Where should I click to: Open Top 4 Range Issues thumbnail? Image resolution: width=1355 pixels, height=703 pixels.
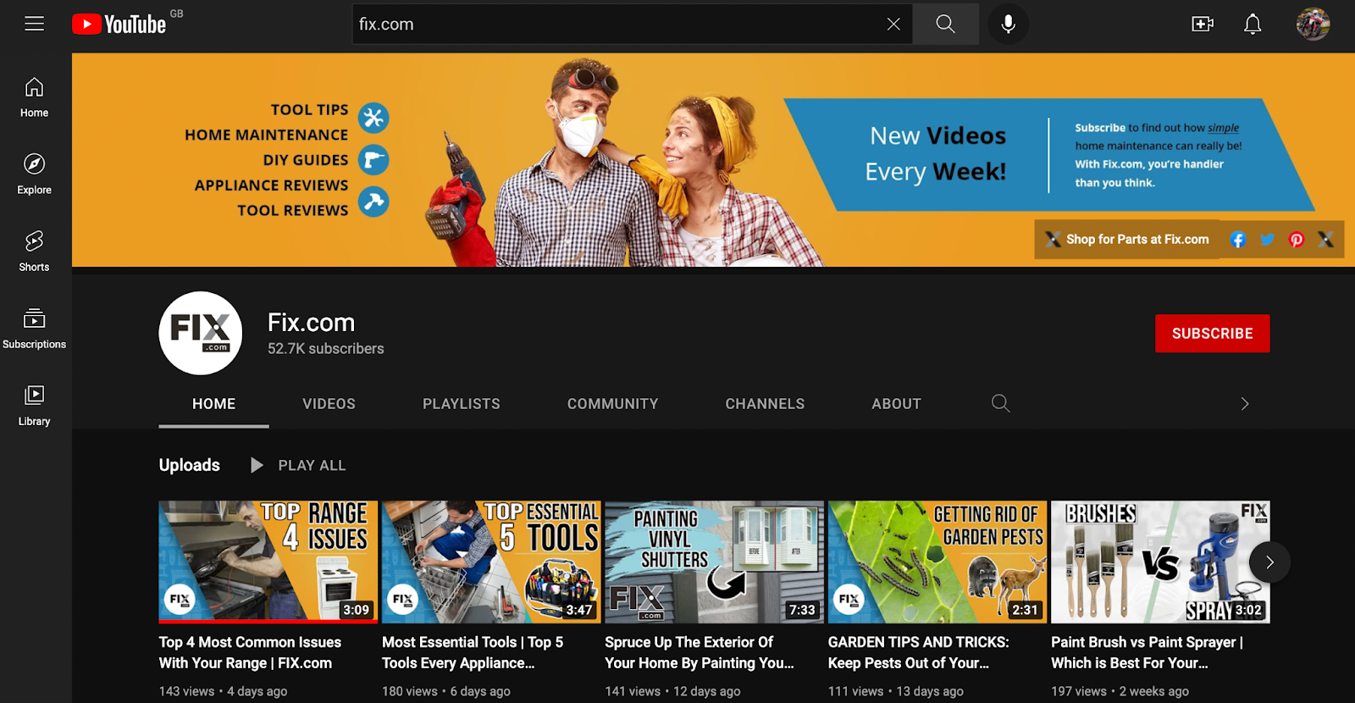268,562
